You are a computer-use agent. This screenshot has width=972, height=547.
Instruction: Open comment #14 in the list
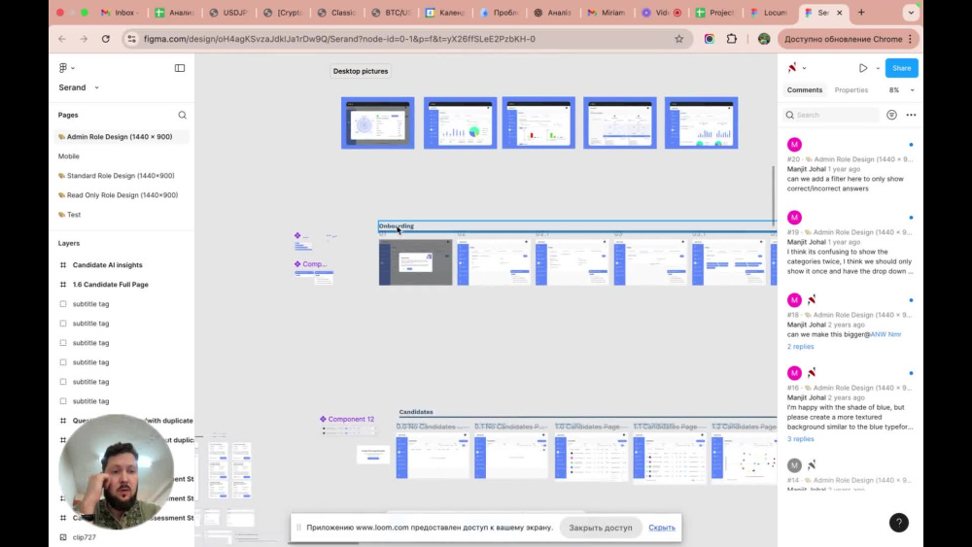point(850,474)
